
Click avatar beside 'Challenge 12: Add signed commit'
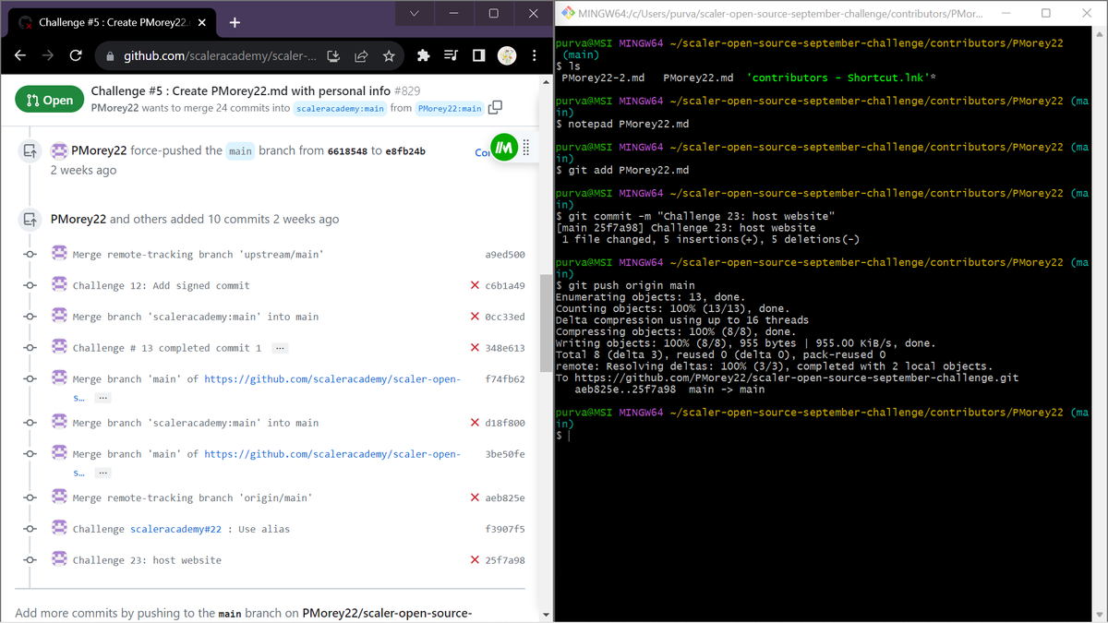[59, 284]
